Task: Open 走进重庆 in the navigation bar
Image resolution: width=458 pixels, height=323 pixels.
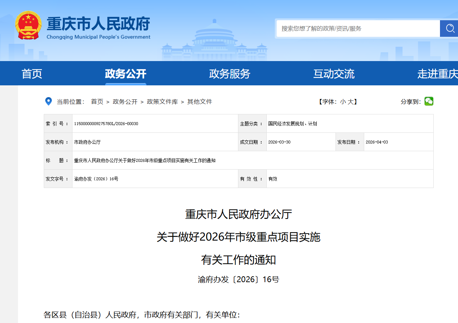Action: pos(437,74)
